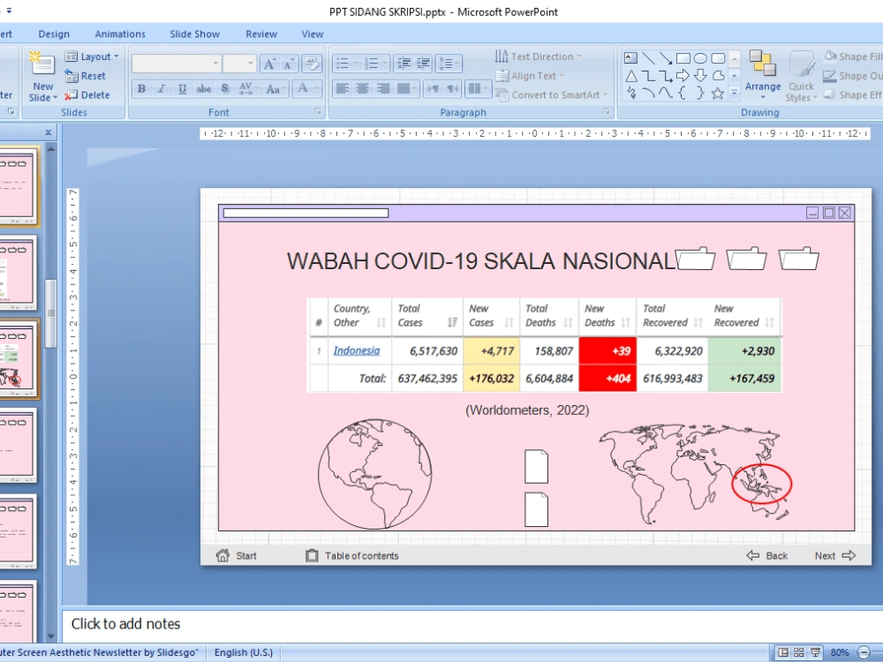Click the New Slide icon

click(42, 64)
